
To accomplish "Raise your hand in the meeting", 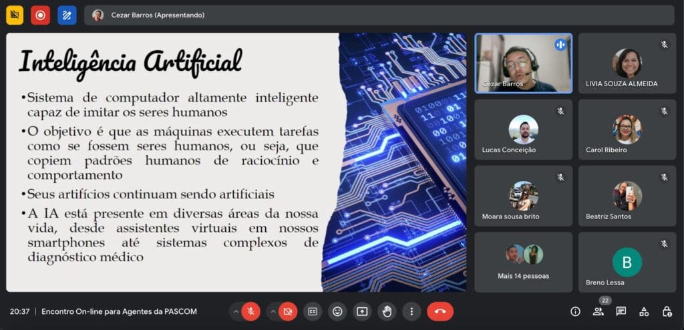I will (387, 311).
